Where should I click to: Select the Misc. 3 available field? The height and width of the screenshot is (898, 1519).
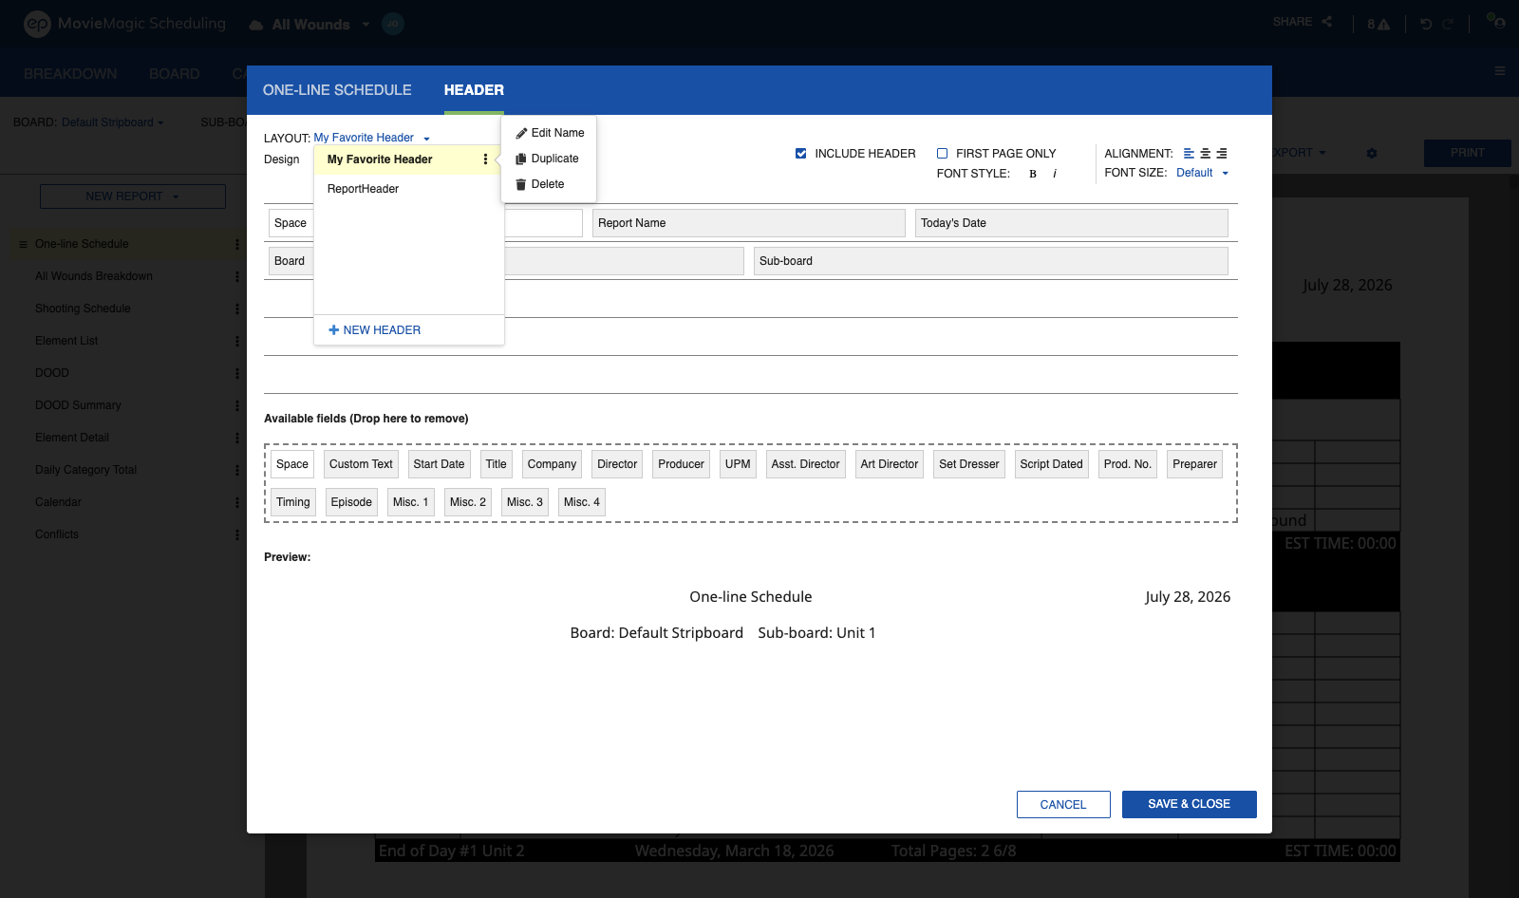coord(525,502)
